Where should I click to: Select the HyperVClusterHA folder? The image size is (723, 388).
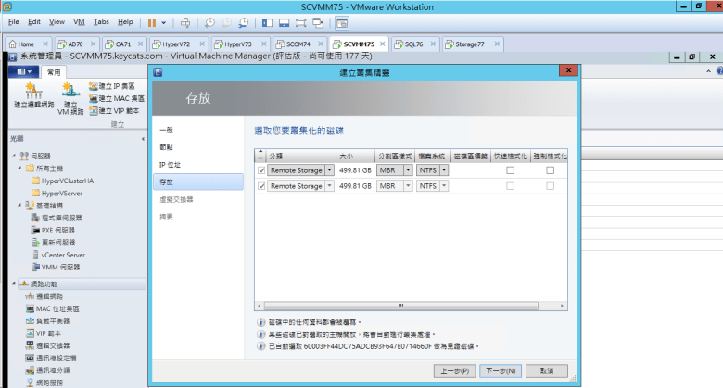click(x=66, y=181)
